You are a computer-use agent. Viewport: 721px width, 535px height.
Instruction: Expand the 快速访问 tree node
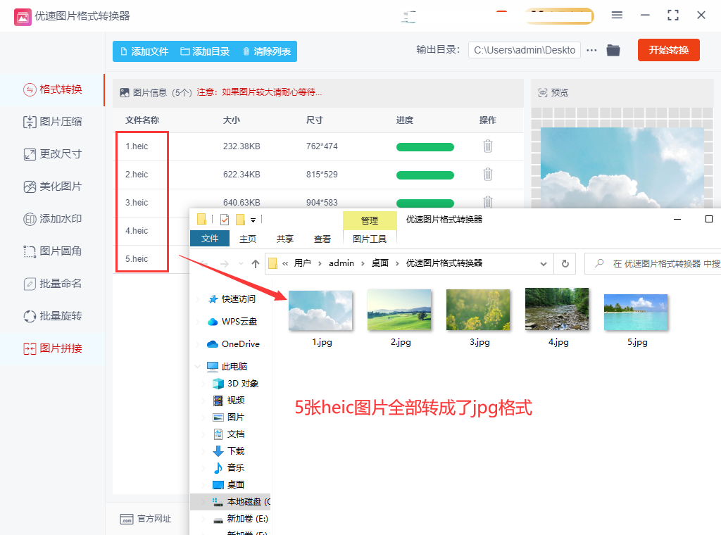[x=198, y=299]
